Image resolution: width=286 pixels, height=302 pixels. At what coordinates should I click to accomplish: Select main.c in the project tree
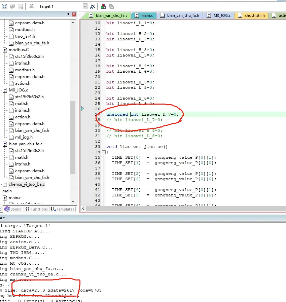pyautogui.click(x=15, y=198)
